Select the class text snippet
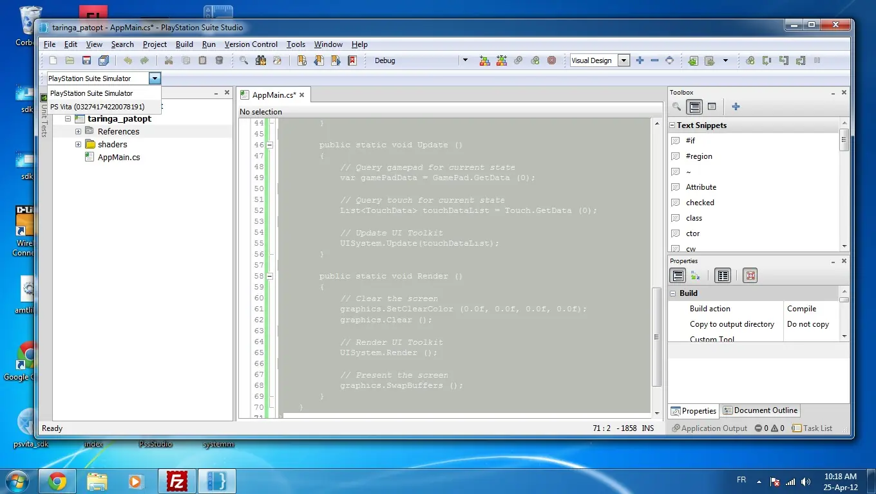Viewport: 876px width, 494px height. click(694, 218)
